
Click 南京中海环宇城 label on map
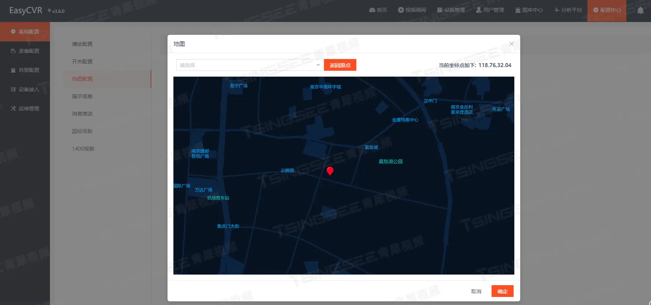click(325, 87)
